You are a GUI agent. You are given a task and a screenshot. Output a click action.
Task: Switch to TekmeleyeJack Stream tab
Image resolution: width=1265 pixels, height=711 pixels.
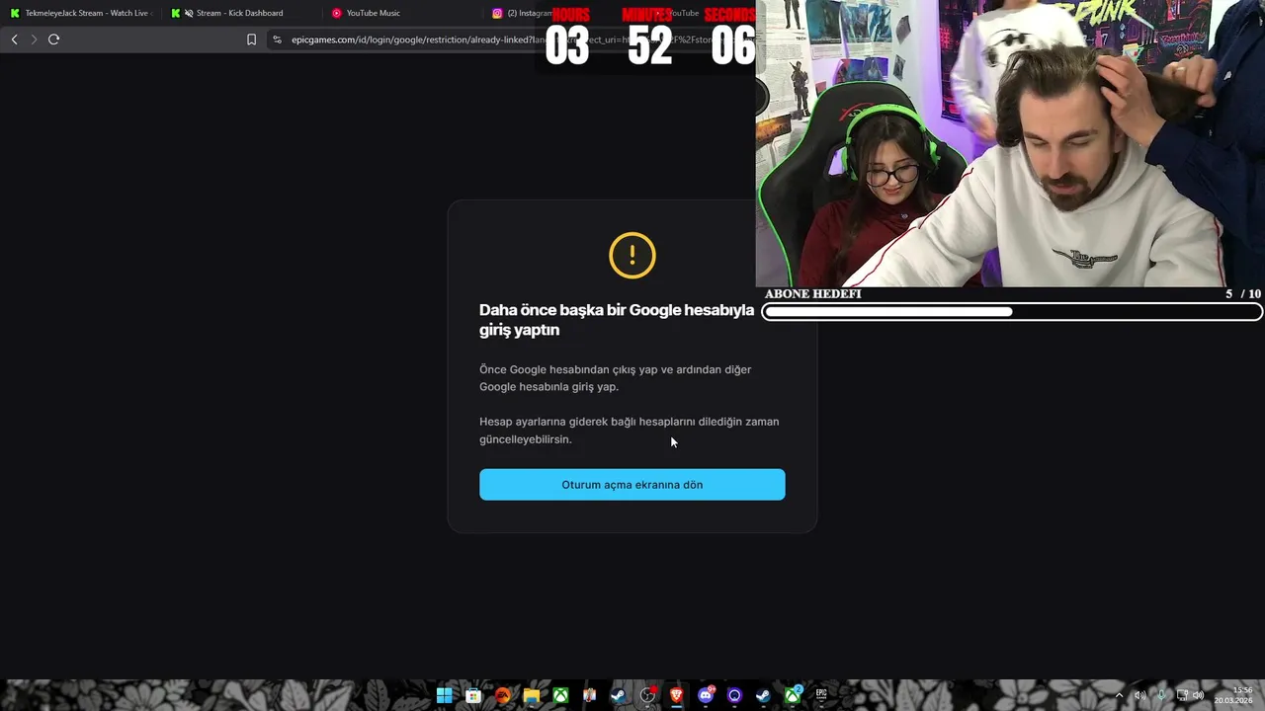[x=79, y=13]
